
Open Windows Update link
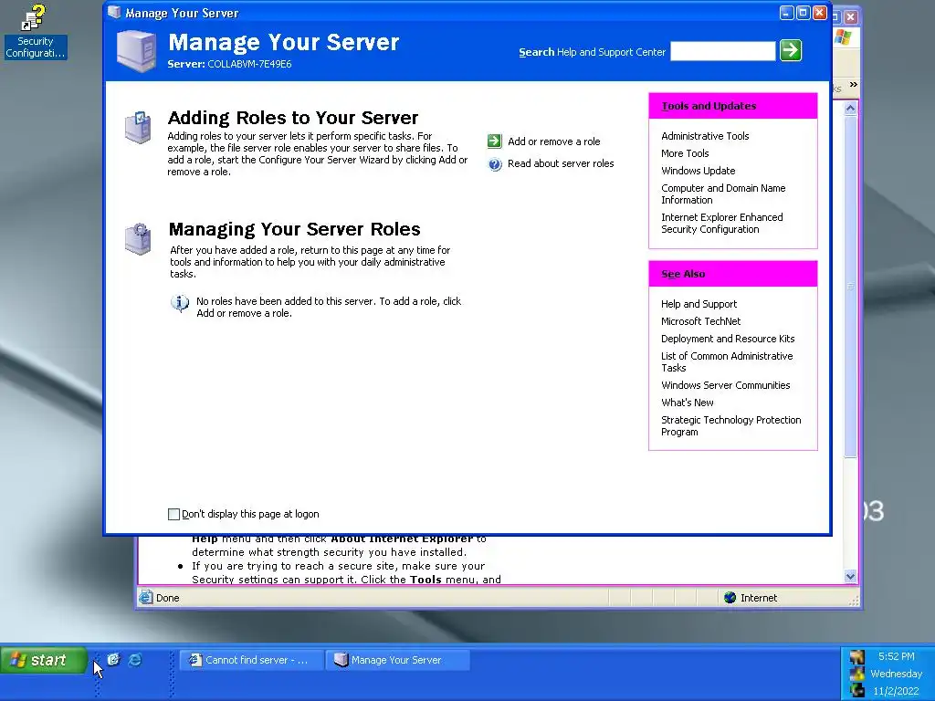coord(698,171)
